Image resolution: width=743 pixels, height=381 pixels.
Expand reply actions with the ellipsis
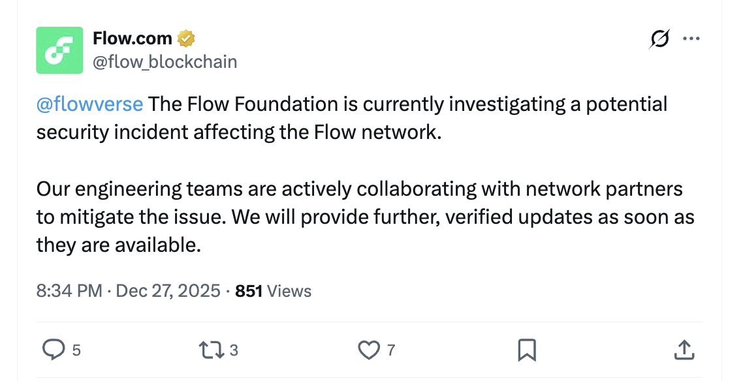(x=691, y=38)
